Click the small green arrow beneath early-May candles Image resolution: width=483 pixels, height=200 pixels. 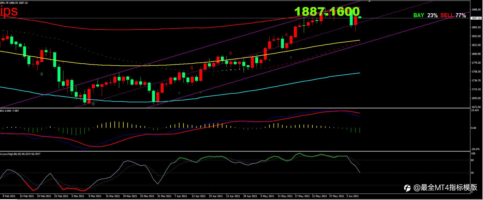(x=269, y=60)
